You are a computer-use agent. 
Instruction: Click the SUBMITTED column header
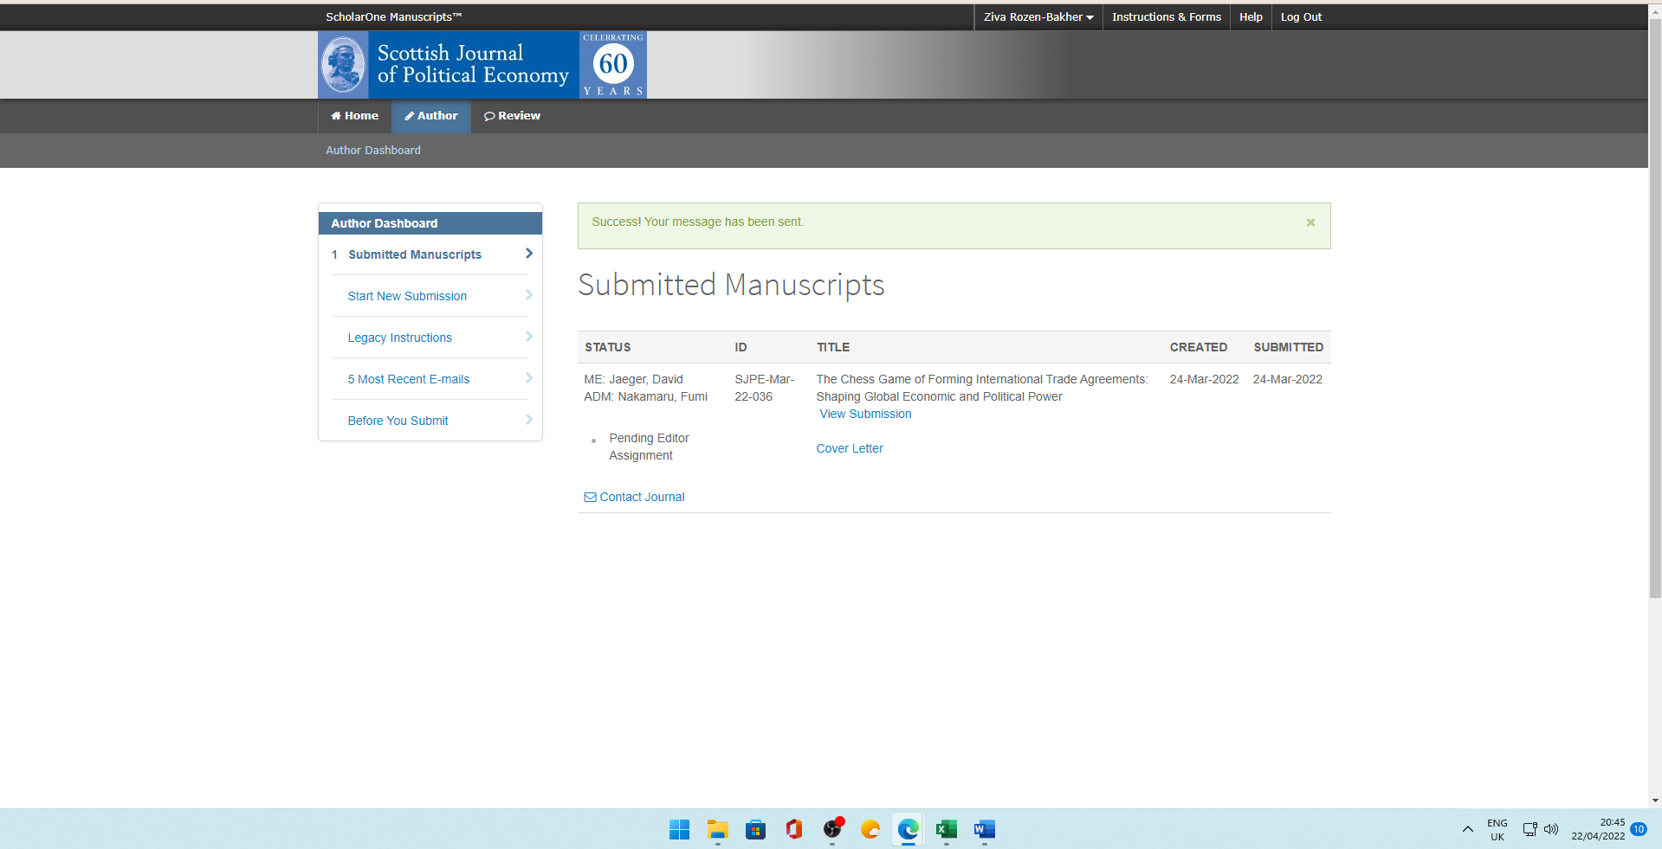1288,347
